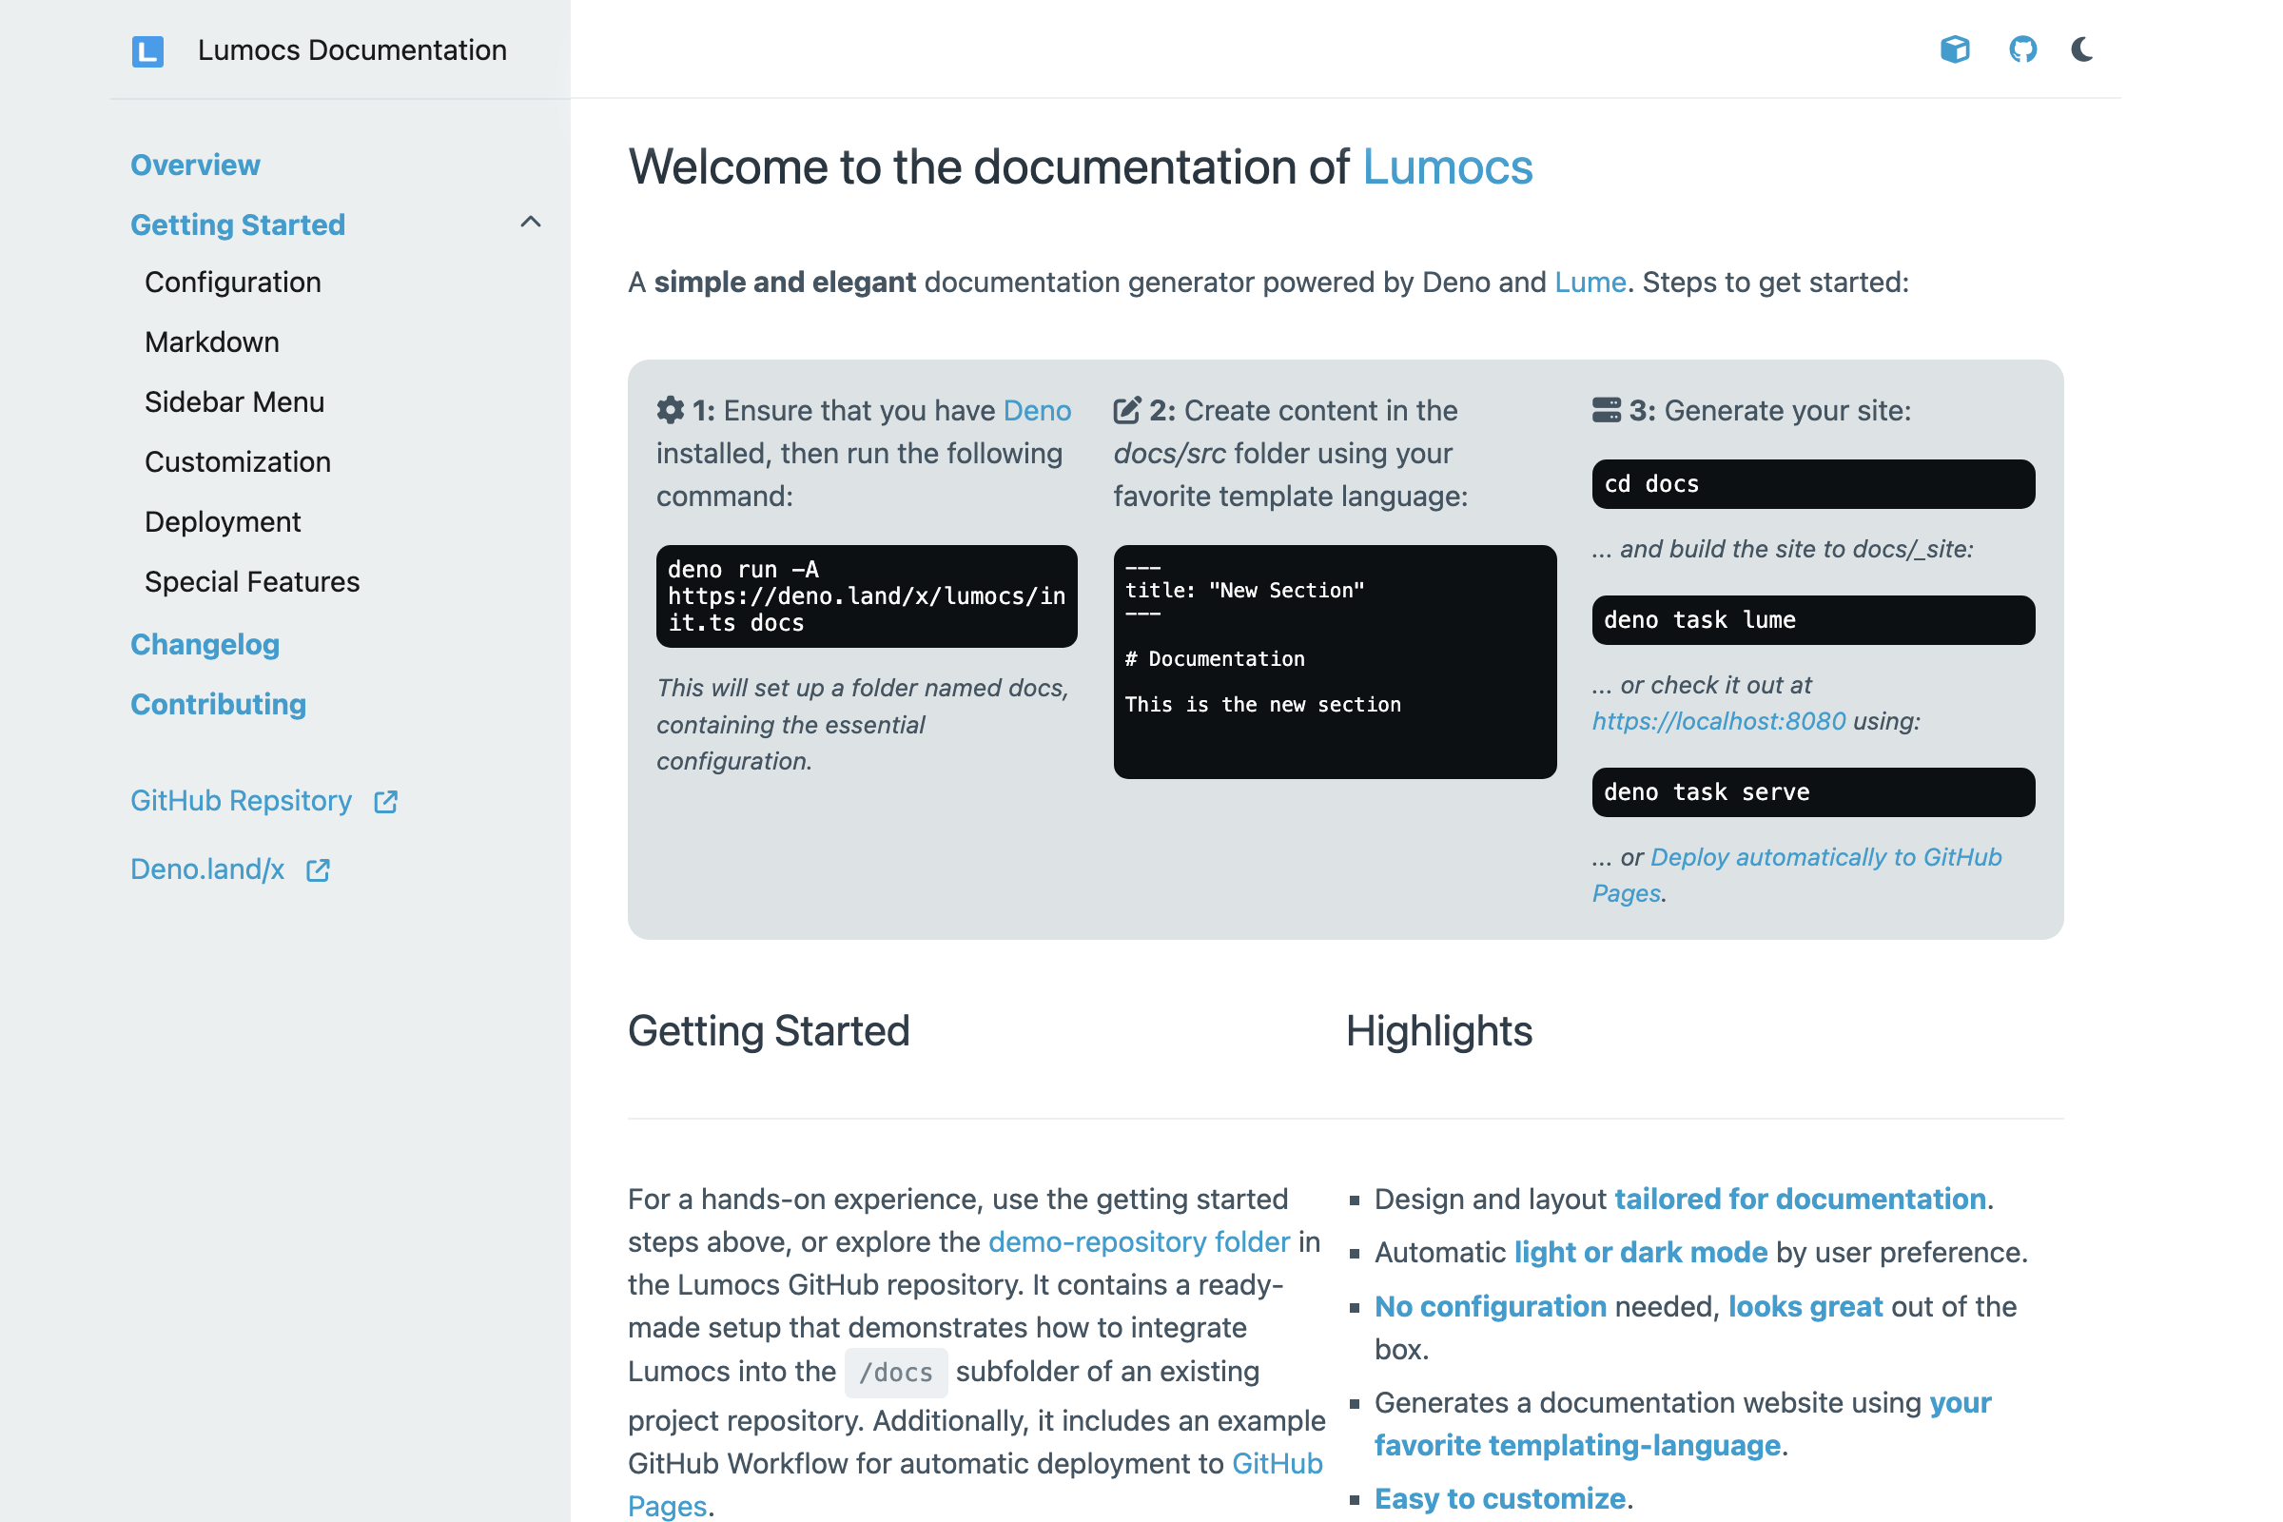Click the gear icon in step 1
This screenshot has height=1522, width=2283.
point(670,411)
